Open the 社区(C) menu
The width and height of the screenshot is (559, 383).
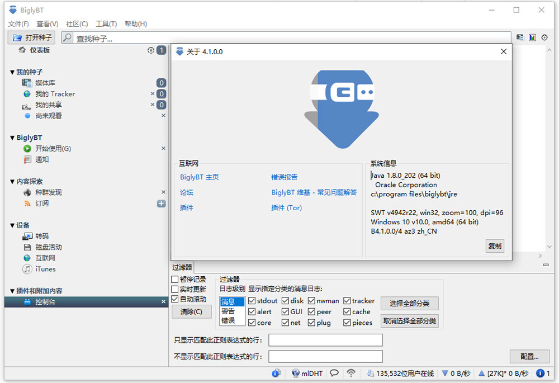[x=77, y=24]
